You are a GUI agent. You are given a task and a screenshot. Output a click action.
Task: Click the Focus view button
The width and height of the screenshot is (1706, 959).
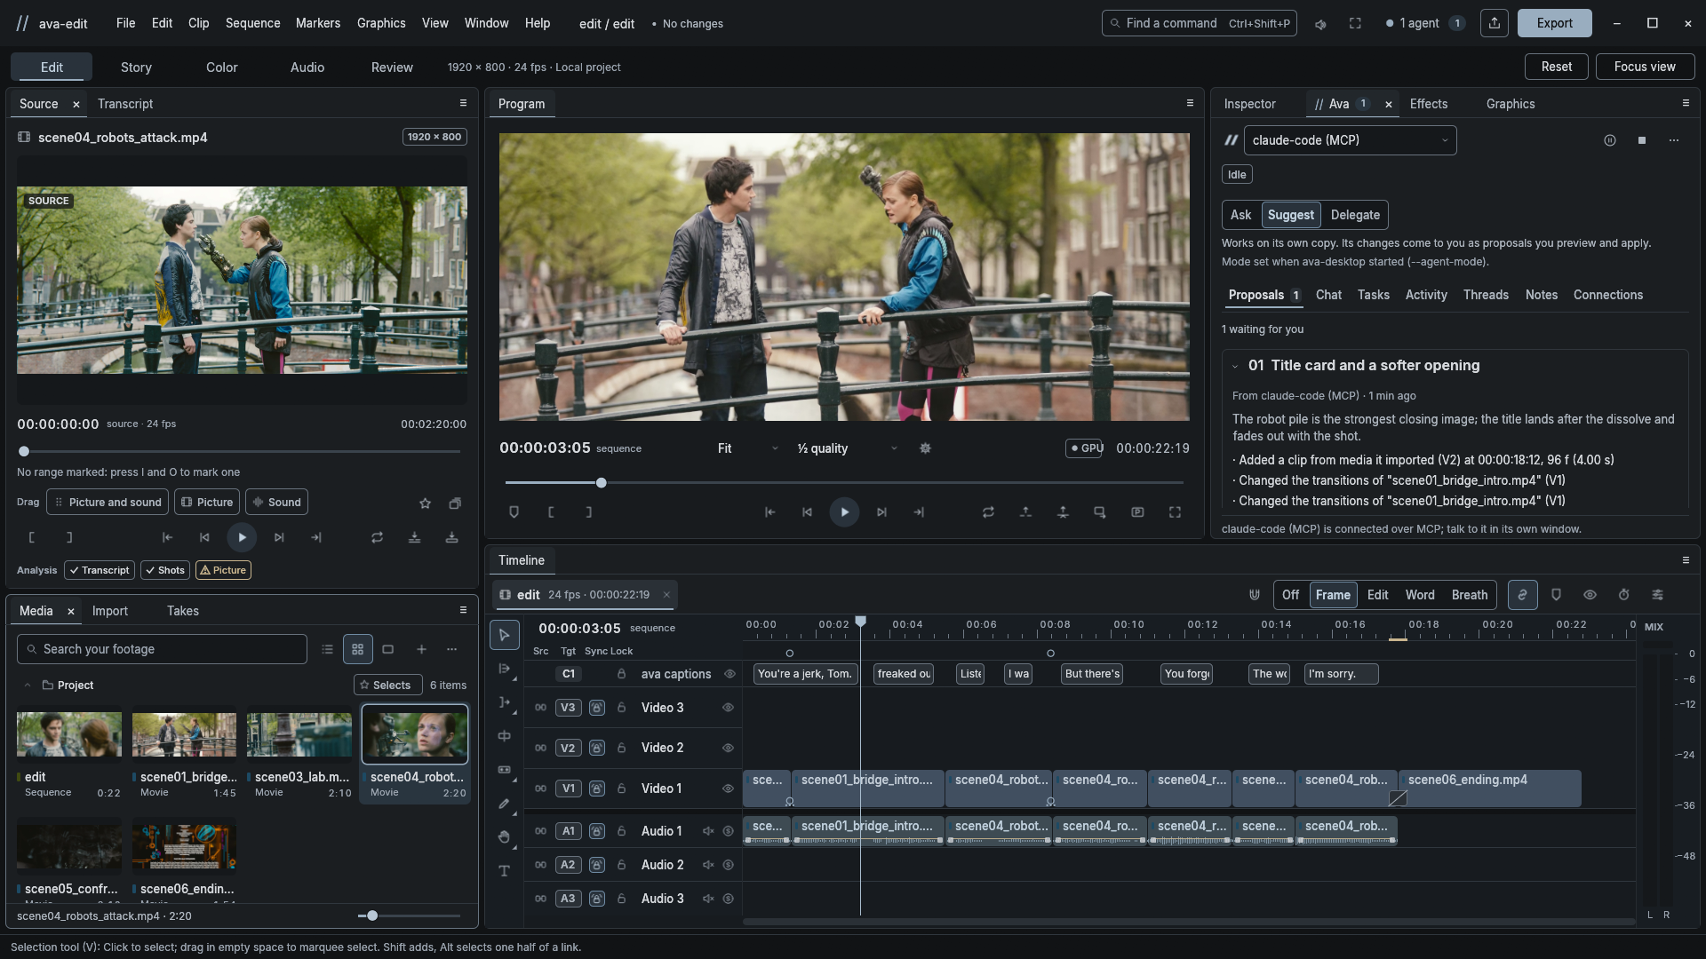tap(1645, 67)
